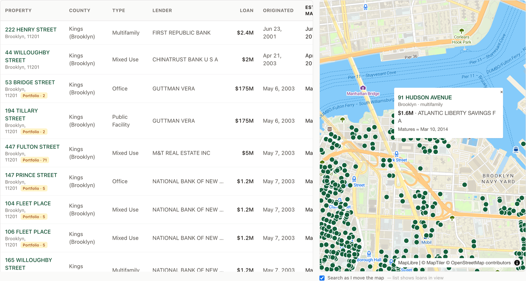Viewport: 526px width, 281px height.
Task: Click Portfolio · 5 badge under 106 Fleet Place
Action: [x=34, y=245]
